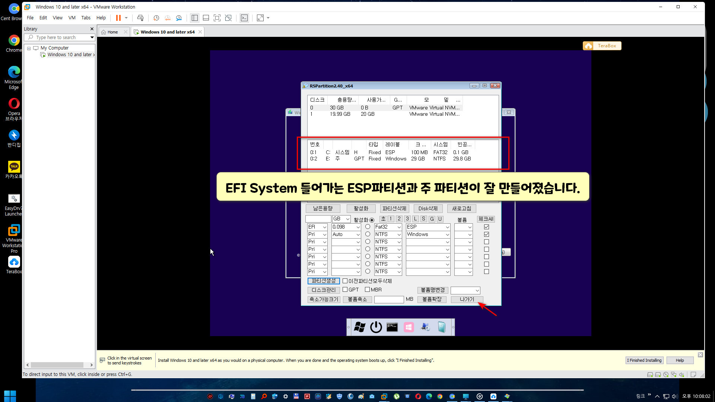Click the 파티션삭제 button
Image resolution: width=715 pixels, height=402 pixels.
[x=394, y=208]
